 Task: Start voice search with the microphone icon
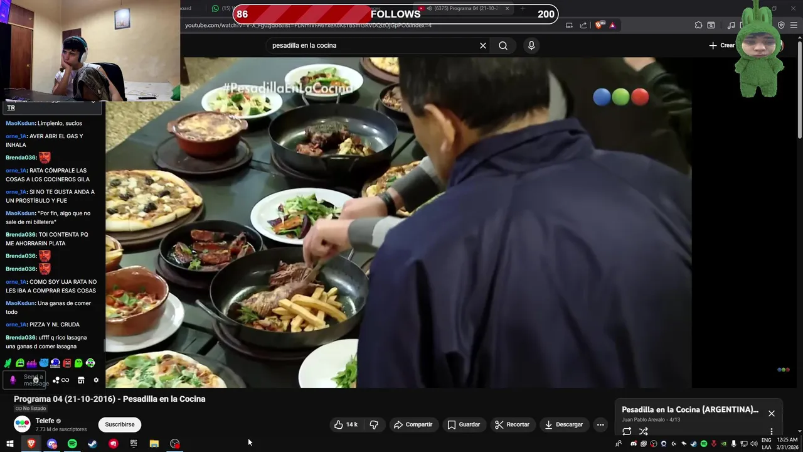coord(531,45)
